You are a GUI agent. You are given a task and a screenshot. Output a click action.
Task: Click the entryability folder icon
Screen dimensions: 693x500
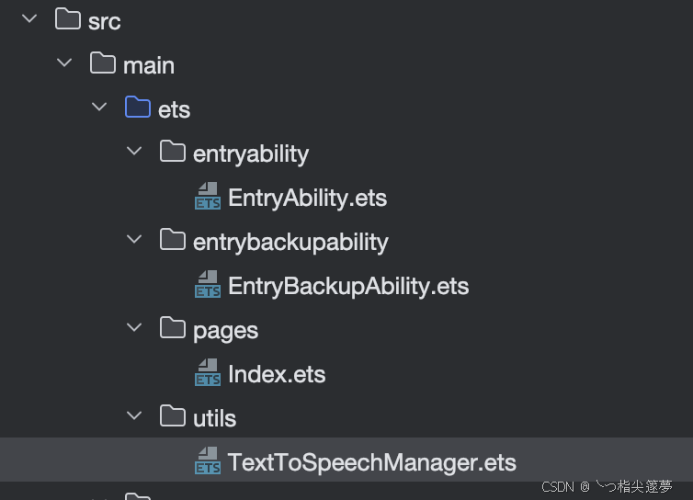173,151
